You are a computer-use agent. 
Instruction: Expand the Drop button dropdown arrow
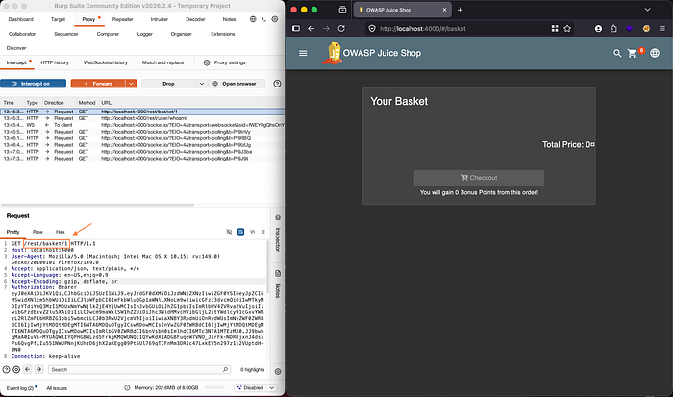tap(202, 84)
